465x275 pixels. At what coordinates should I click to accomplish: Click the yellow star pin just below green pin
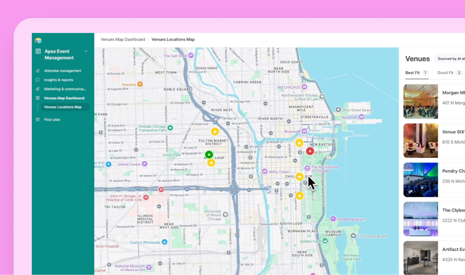pos(211,163)
